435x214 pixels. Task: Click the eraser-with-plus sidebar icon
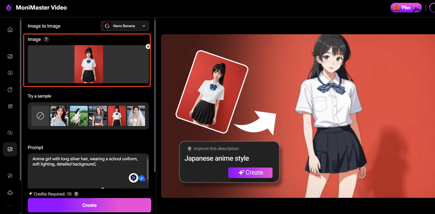pyautogui.click(x=10, y=106)
